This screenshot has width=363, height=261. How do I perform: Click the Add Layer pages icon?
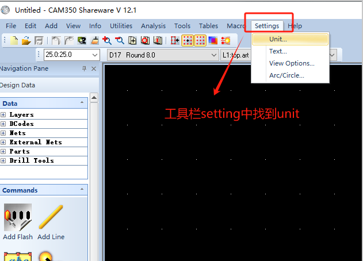coord(132,40)
